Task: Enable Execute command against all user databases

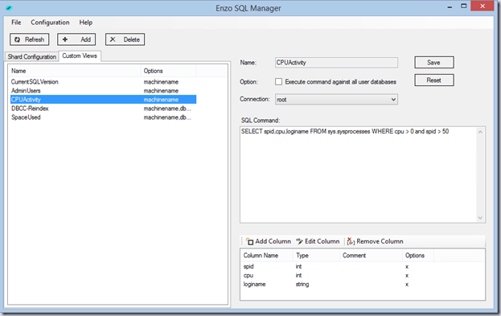Action: (x=278, y=82)
